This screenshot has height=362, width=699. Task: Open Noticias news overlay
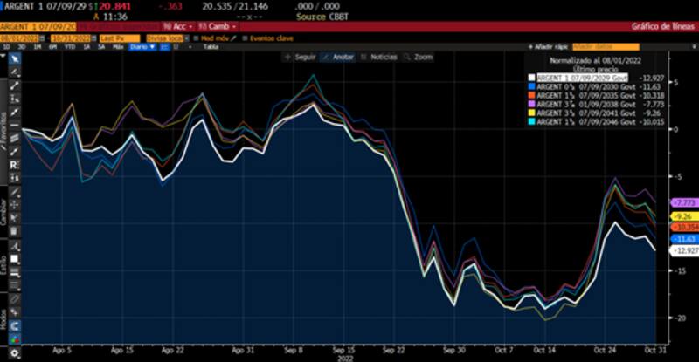click(381, 57)
